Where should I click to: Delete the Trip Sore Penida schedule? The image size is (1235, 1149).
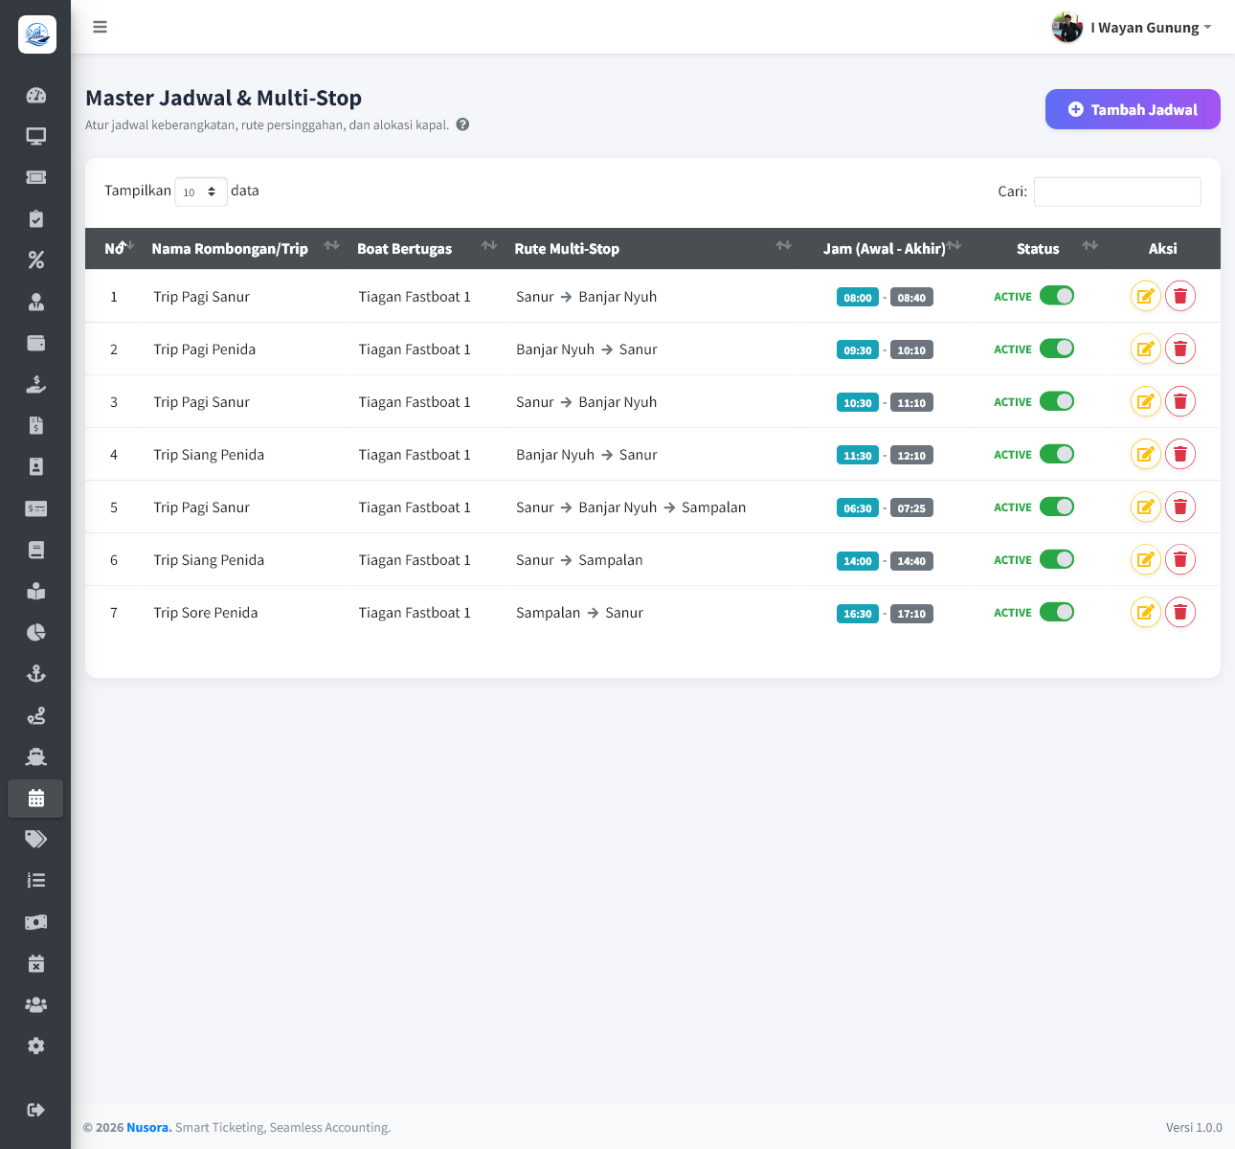(1180, 612)
